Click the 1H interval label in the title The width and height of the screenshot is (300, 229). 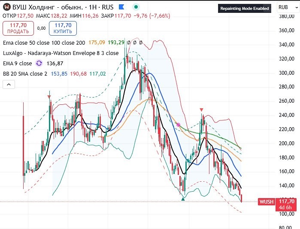(93, 7)
